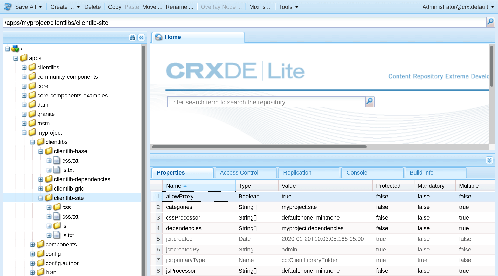Click the Mixins ... toolbar button
Image resolution: width=498 pixels, height=276 pixels.
coord(260,7)
